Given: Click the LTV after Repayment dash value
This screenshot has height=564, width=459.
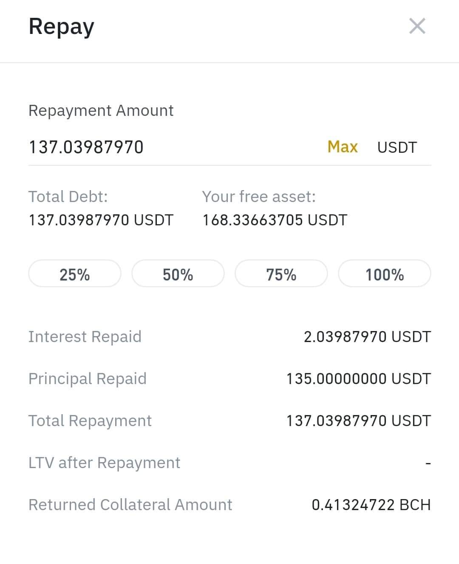Looking at the screenshot, I should (x=428, y=463).
